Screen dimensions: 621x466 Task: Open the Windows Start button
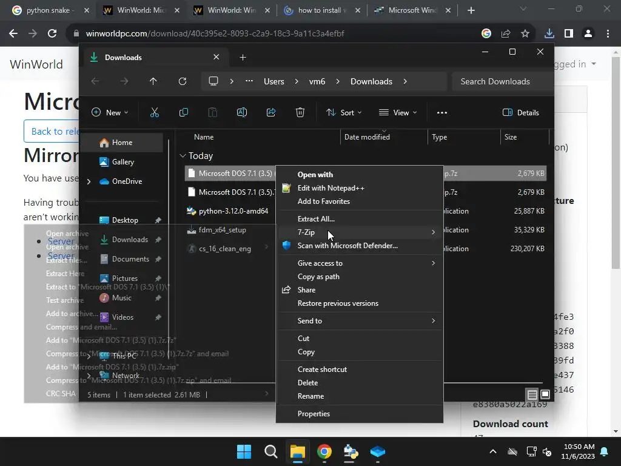244,451
